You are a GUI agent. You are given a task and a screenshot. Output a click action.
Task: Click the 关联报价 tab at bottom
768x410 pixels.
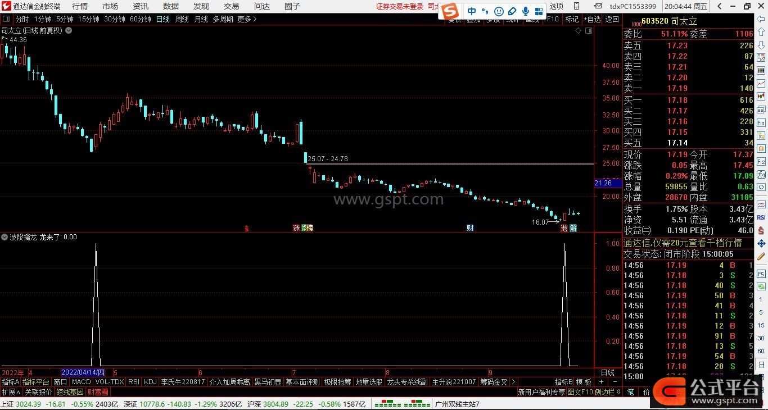[38, 392]
